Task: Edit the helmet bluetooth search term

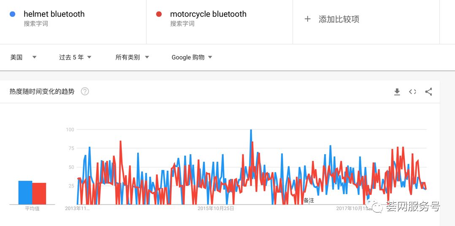Action: pos(54,14)
